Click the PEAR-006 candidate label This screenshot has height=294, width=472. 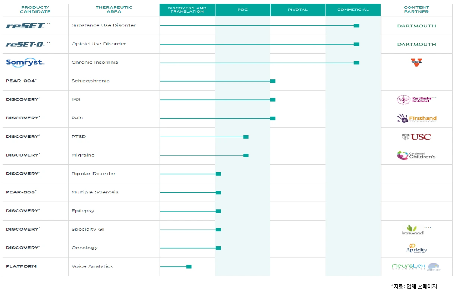[21, 192]
